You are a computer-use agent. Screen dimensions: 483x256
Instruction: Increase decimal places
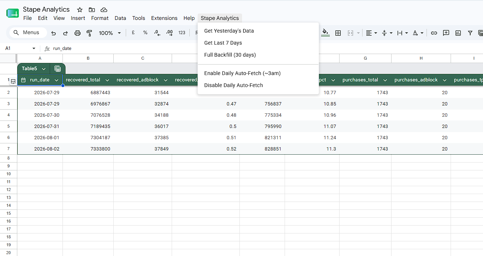coord(169,33)
